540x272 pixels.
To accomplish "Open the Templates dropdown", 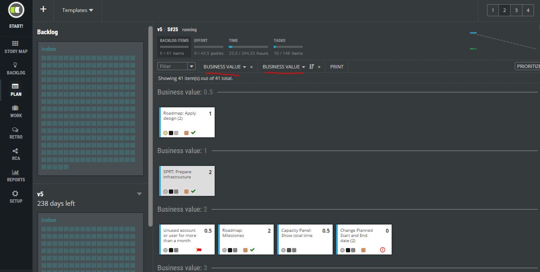I will click(77, 10).
